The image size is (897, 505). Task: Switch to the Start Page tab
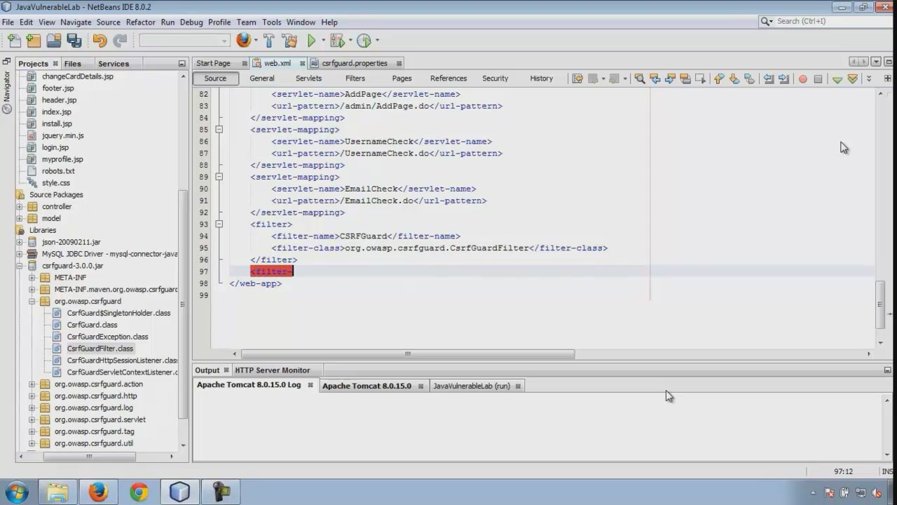click(x=213, y=63)
